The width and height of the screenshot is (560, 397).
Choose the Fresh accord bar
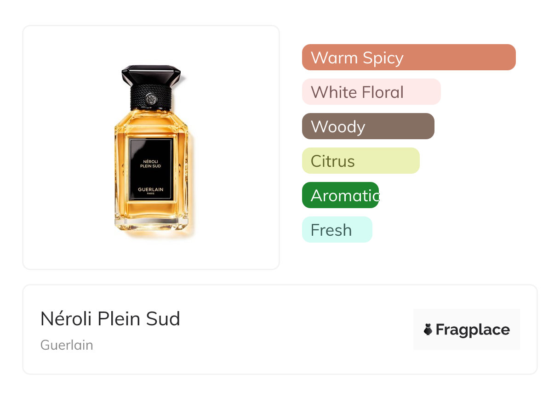point(337,230)
